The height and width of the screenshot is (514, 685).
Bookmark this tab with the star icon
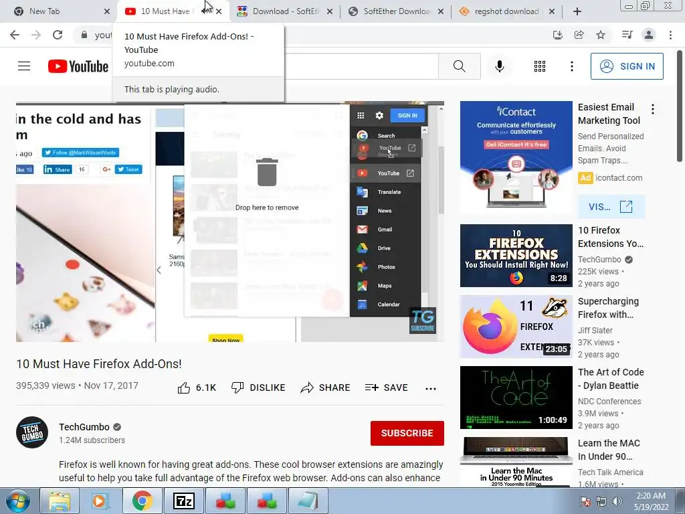tap(601, 35)
